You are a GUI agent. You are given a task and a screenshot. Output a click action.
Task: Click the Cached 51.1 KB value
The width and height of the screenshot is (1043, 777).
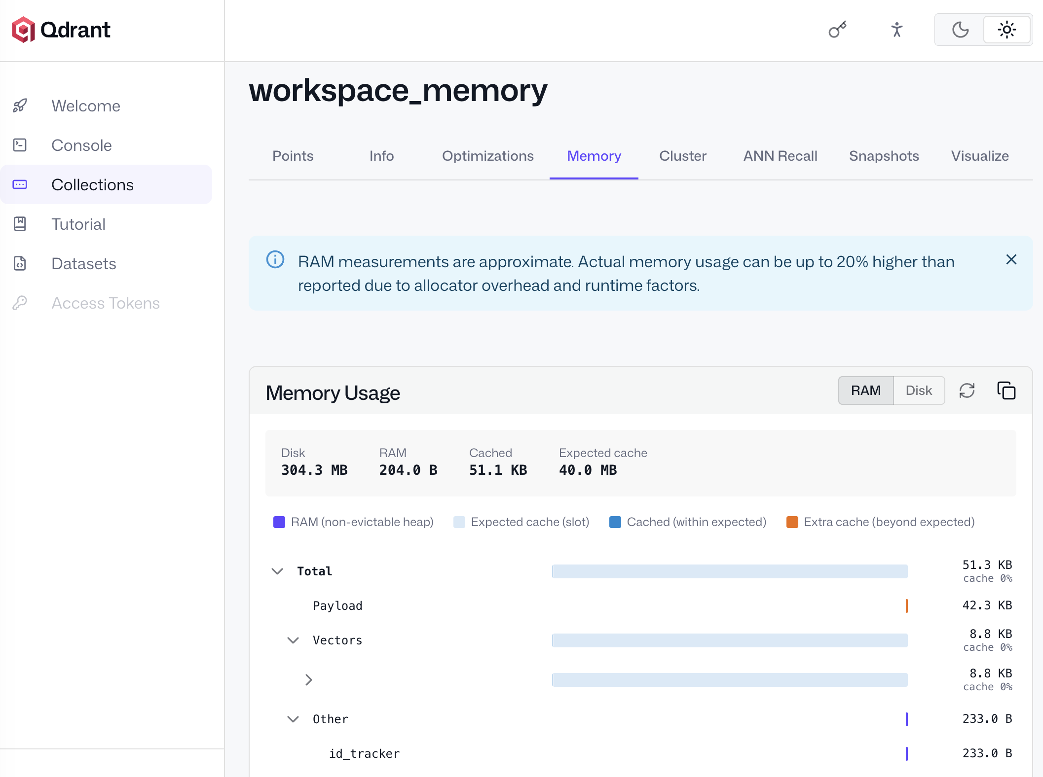tap(498, 470)
